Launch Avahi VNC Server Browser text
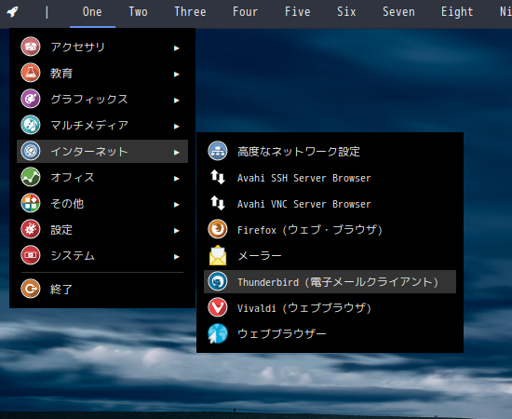The height and width of the screenshot is (419, 512). click(304, 204)
